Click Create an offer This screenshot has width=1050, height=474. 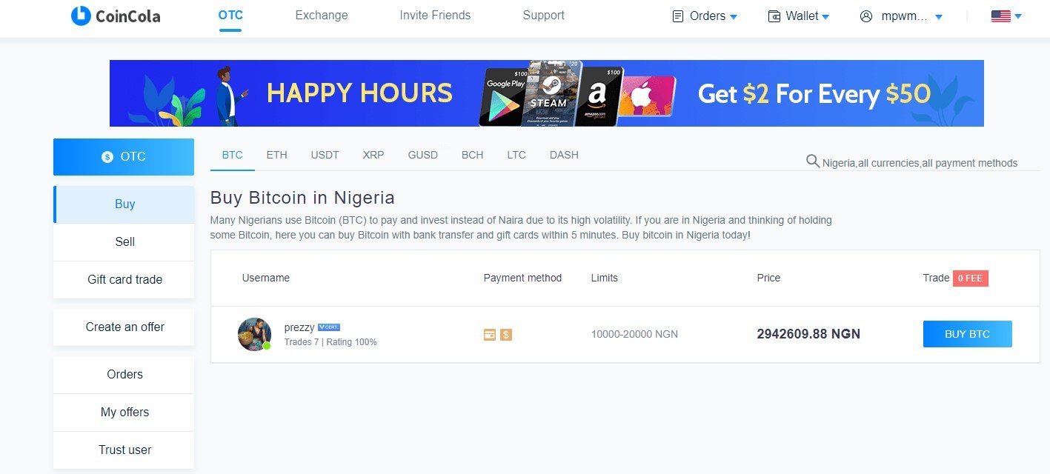pos(124,327)
